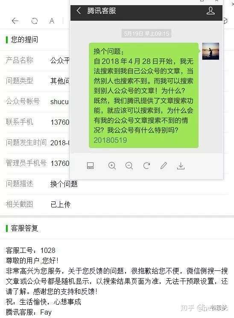
Task: Open the image gallery grid icon
Action: tap(90, 166)
